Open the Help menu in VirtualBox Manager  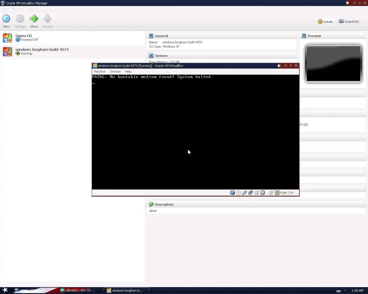pyautogui.click(x=30, y=9)
